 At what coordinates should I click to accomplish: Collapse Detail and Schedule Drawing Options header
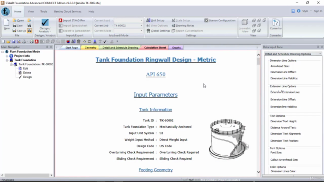pos(320,54)
